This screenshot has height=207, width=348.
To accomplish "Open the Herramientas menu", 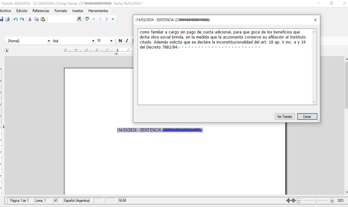I will 98,11.
